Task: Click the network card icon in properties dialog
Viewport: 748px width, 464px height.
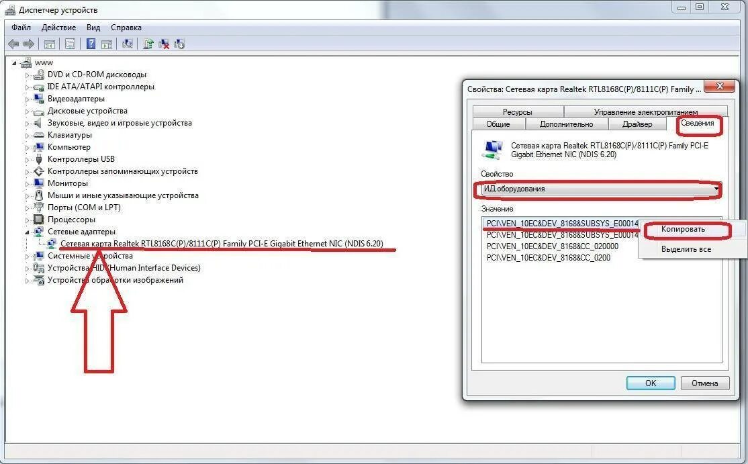Action: pyautogui.click(x=493, y=150)
